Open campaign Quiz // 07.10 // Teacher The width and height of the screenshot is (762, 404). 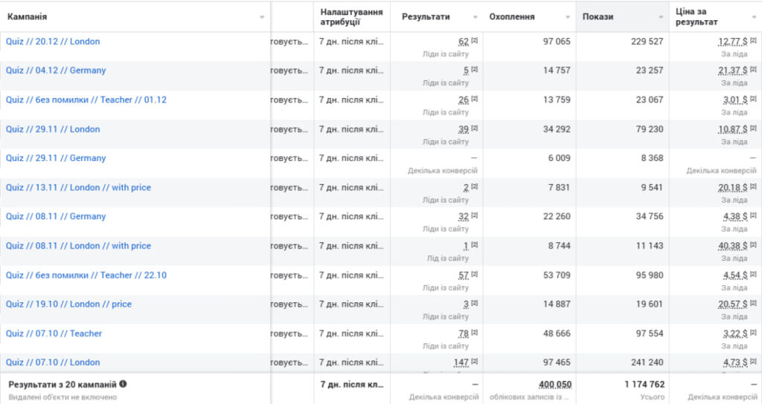click(54, 333)
